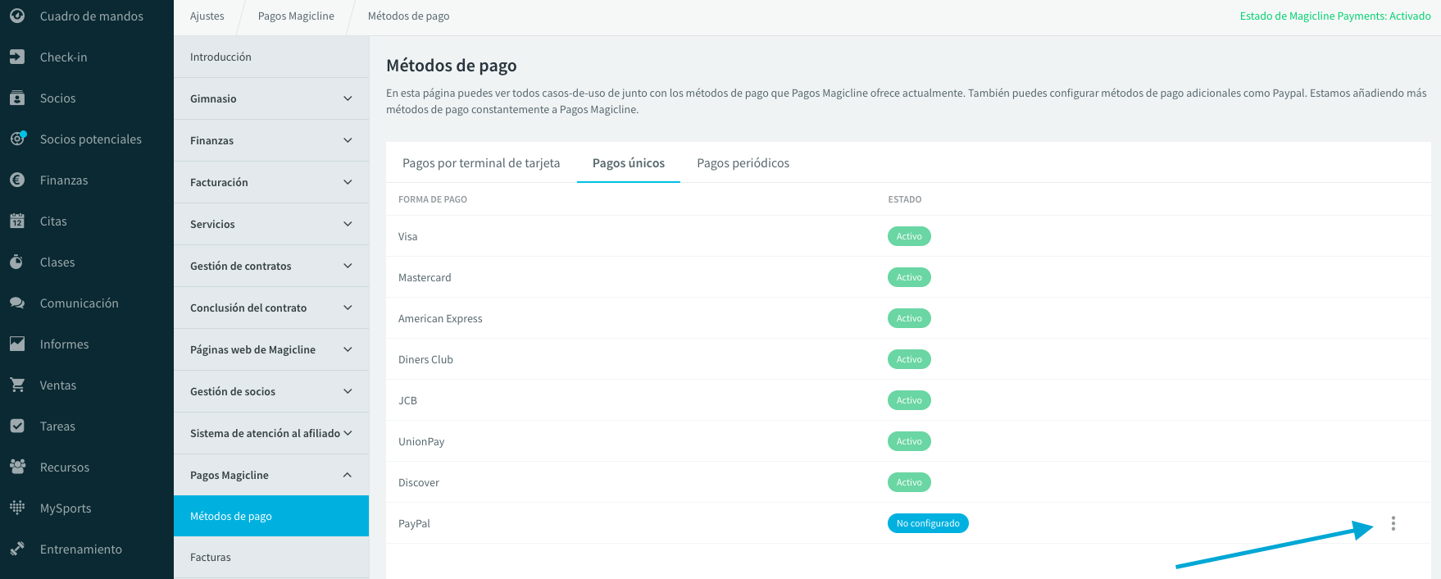Image resolution: width=1441 pixels, height=579 pixels.
Task: Switch to Pagos por terminal de tarjeta tab
Action: pyautogui.click(x=481, y=162)
